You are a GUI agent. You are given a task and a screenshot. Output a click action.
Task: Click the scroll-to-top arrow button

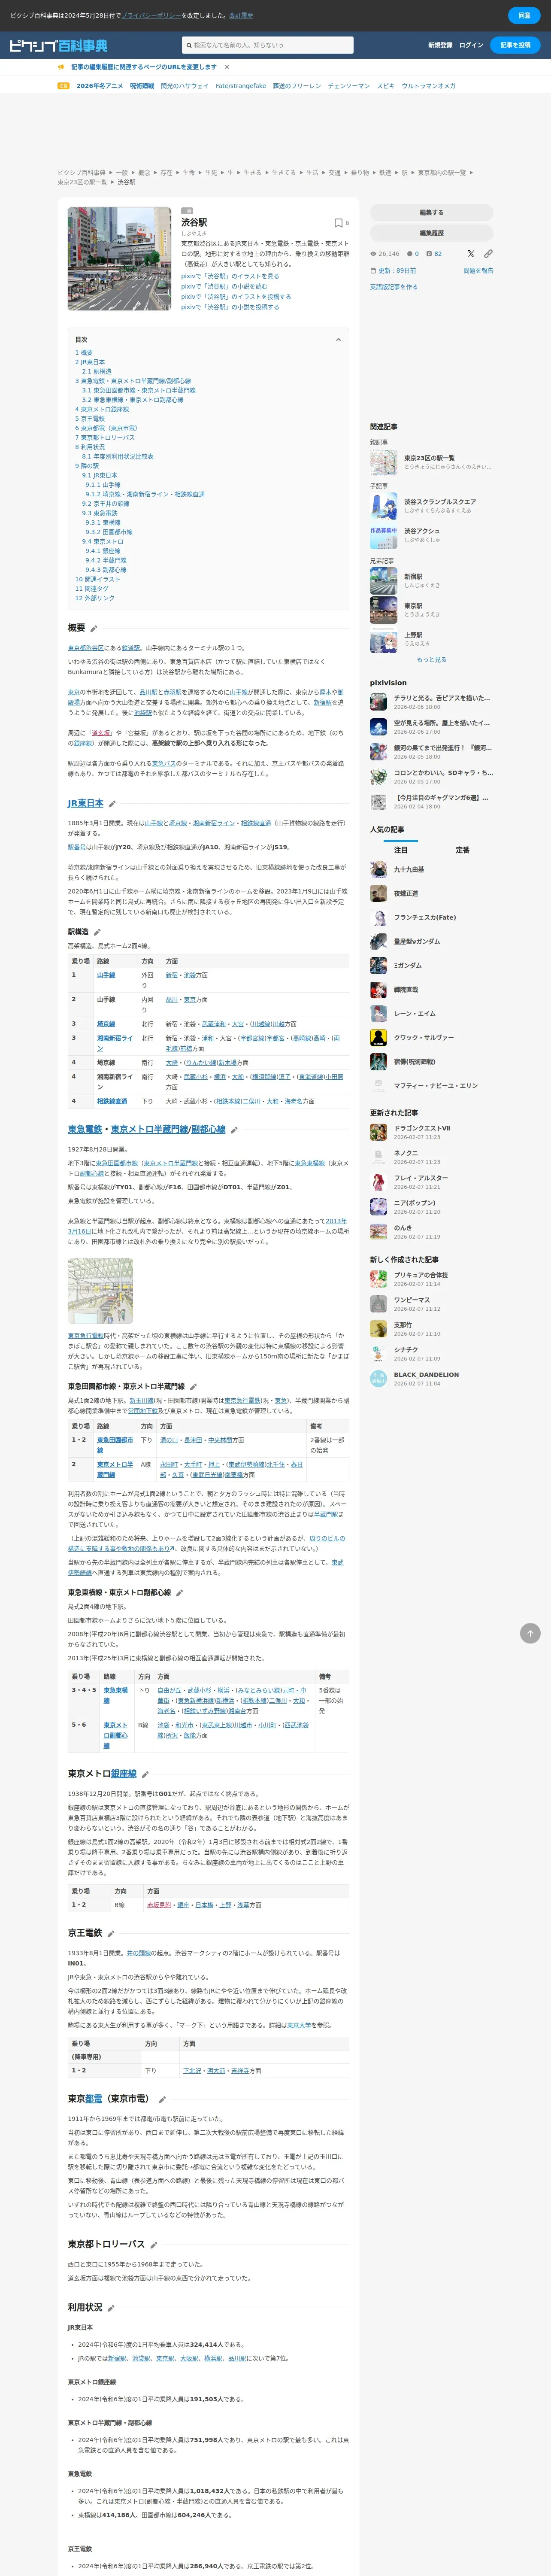(530, 1633)
